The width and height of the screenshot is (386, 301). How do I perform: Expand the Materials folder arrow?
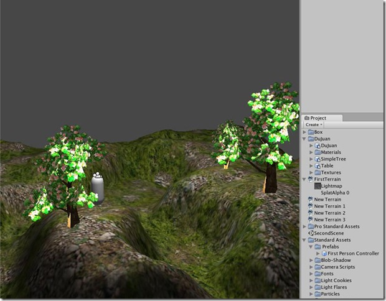(x=311, y=152)
